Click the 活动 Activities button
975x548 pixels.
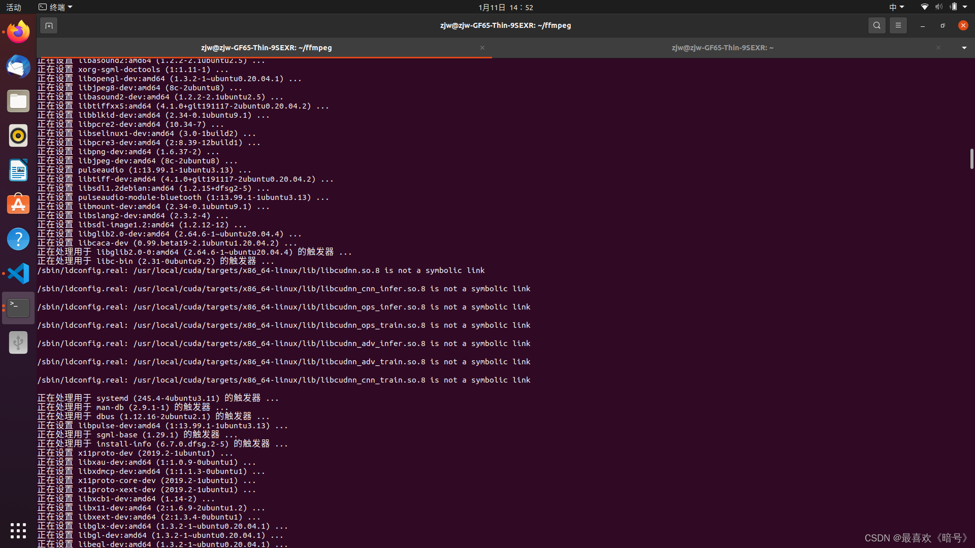coord(14,7)
